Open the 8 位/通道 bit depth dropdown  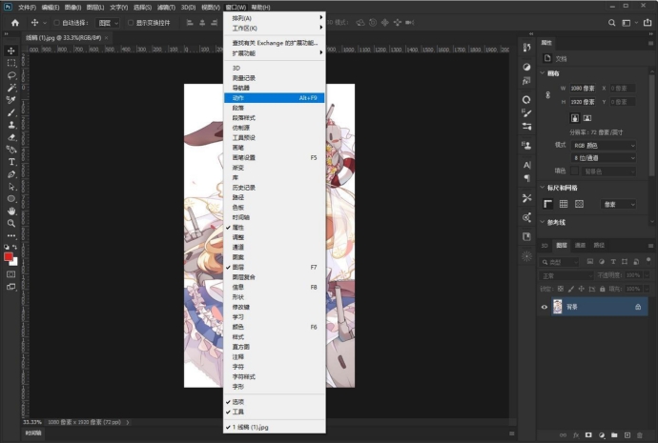604,158
